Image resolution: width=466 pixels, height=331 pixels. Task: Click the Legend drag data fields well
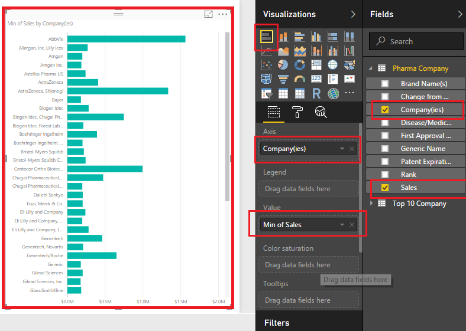309,189
